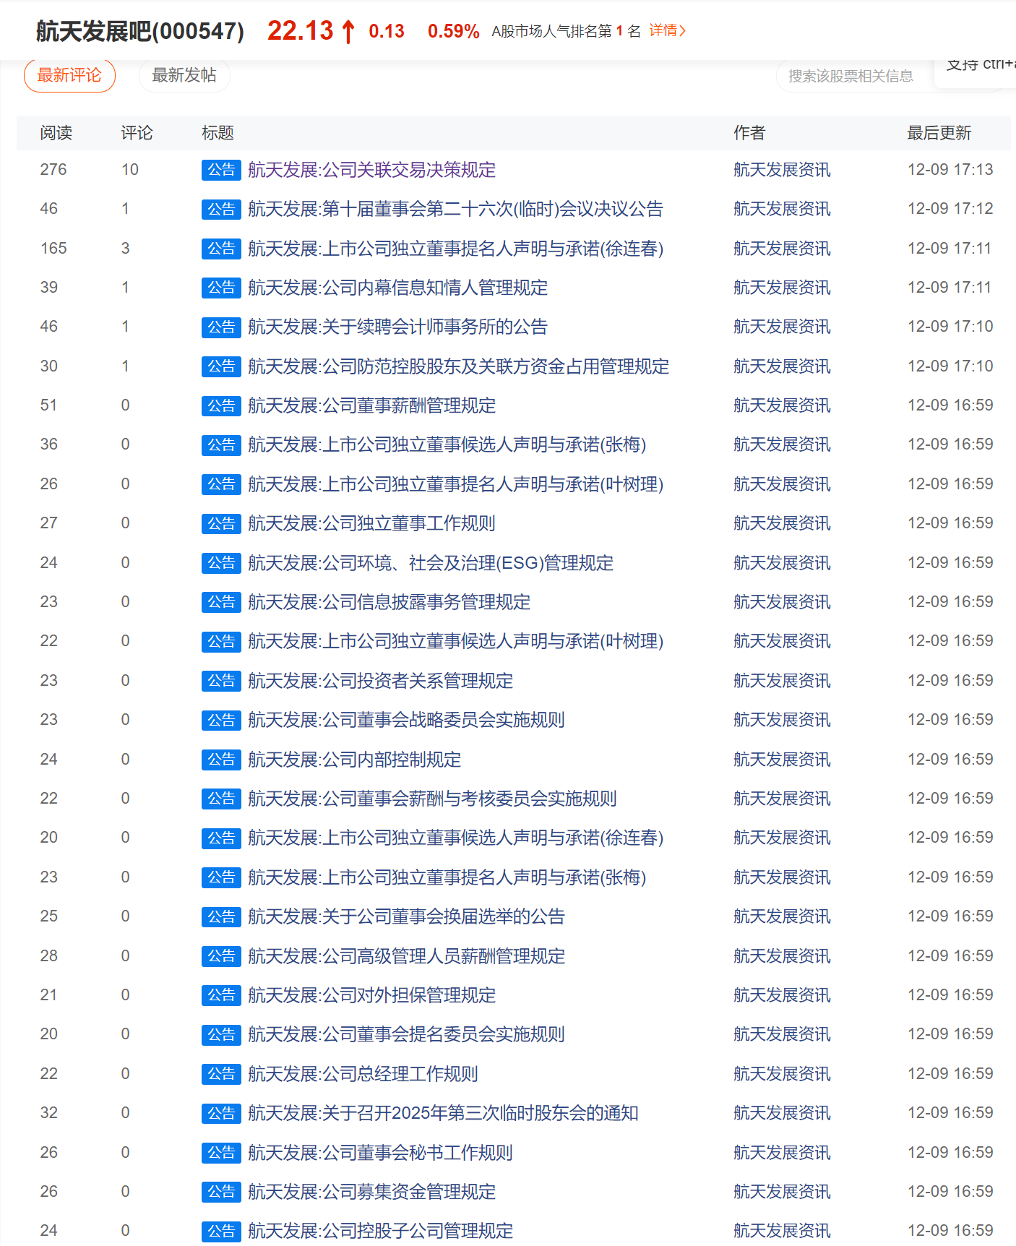Click 公告 tag beside ESG管理规定

221,563
